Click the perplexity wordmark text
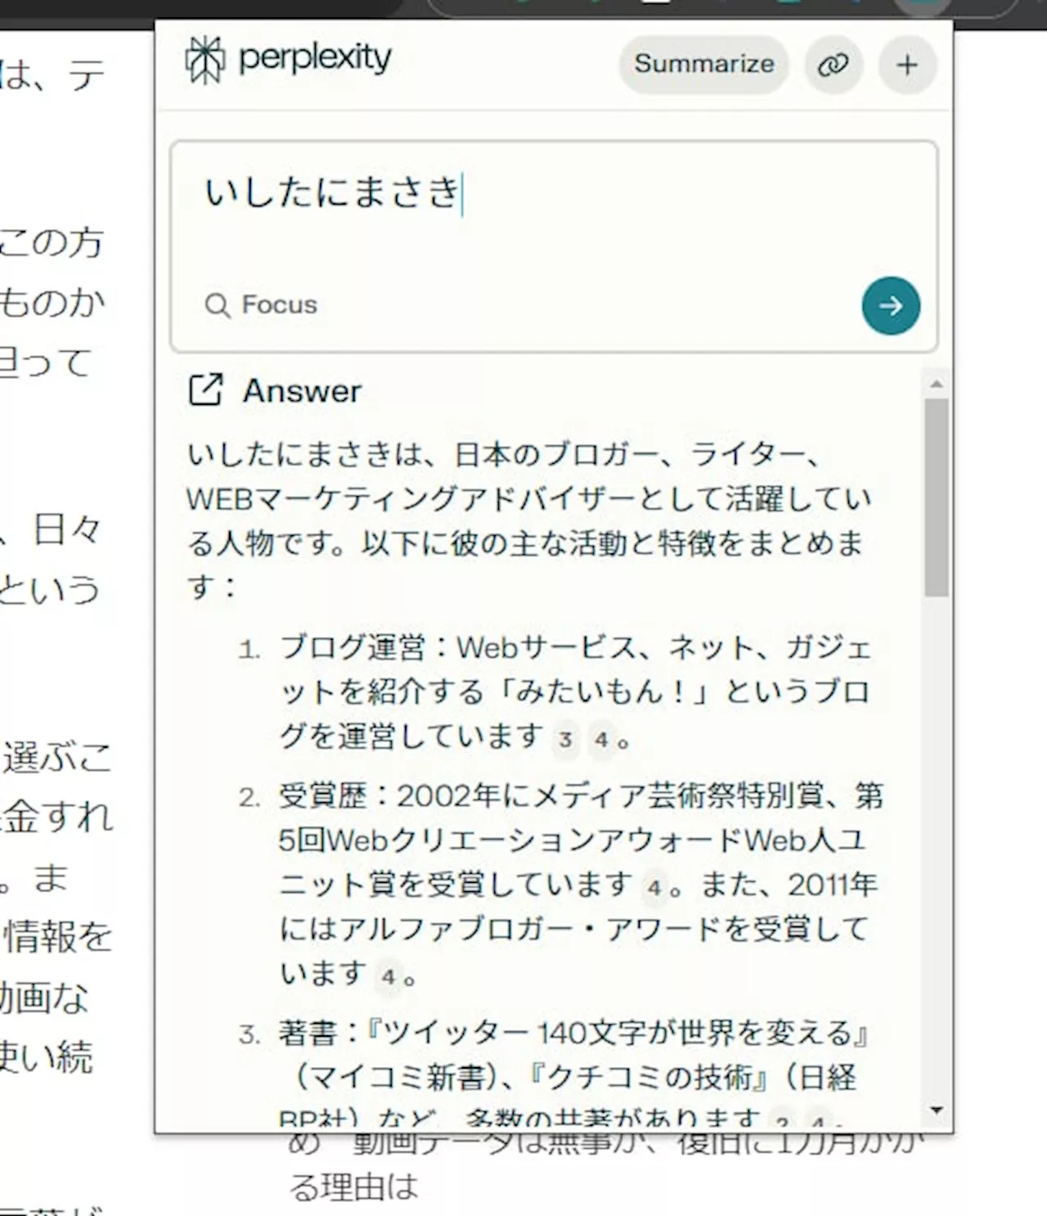Image resolution: width=1047 pixels, height=1216 pixels. pos(315,59)
